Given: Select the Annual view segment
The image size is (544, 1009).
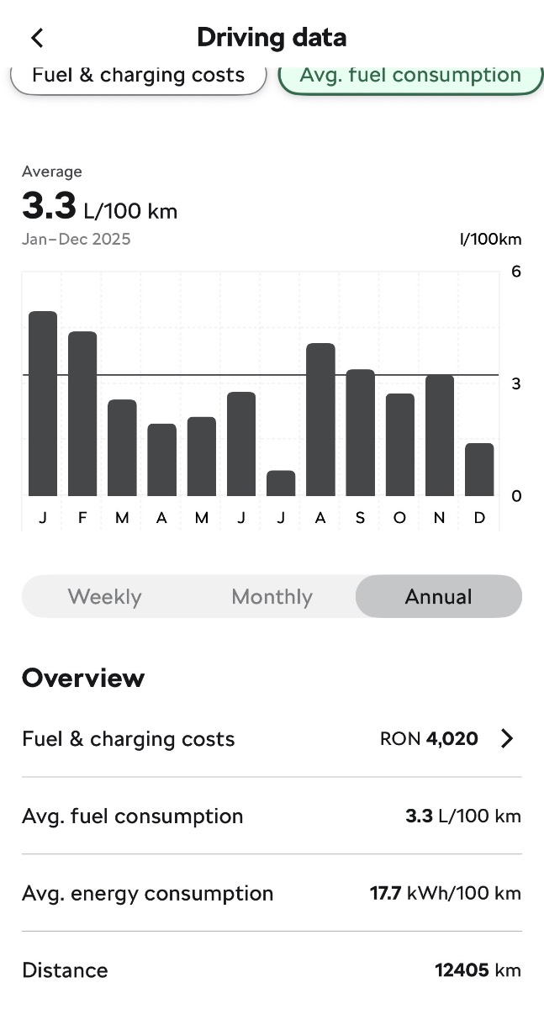Looking at the screenshot, I should pyautogui.click(x=438, y=597).
